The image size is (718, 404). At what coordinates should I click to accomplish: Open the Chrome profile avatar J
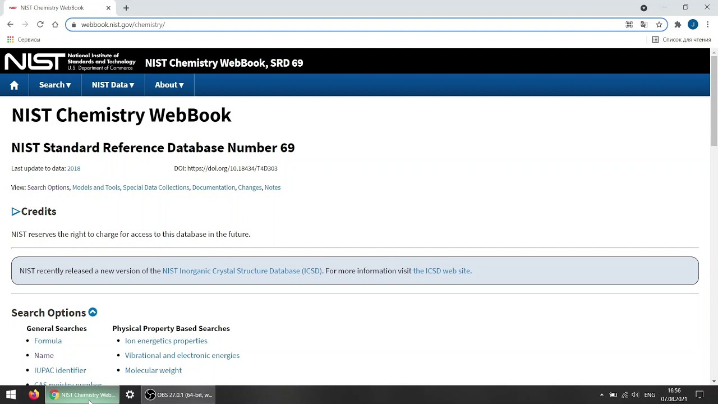click(693, 25)
